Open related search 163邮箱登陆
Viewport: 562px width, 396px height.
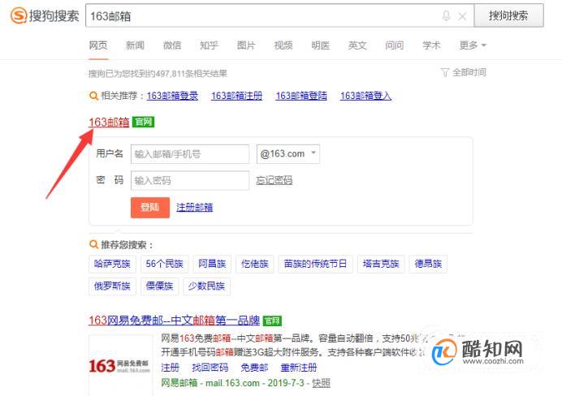coord(301,96)
